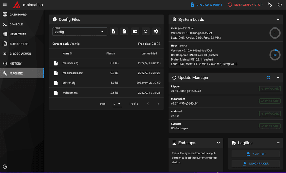This screenshot has height=173, width=286.
Task: Click the Update Manager header icon
Action: [x=174, y=78]
